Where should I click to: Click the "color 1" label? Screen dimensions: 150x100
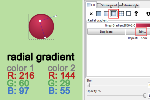point(20,68)
